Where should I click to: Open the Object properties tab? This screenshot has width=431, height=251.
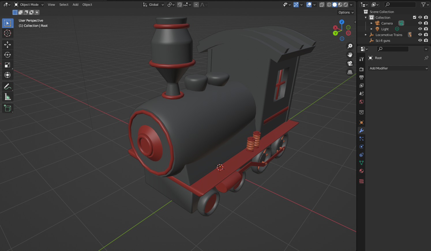coord(361,122)
